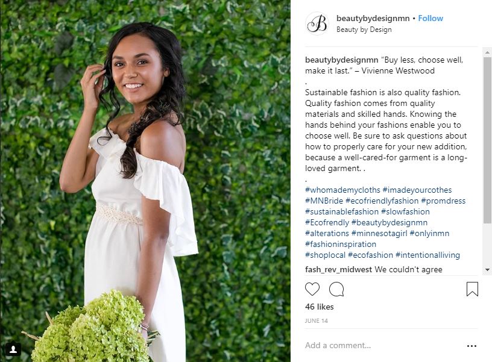Click the scrollbar down arrow

(487, 269)
